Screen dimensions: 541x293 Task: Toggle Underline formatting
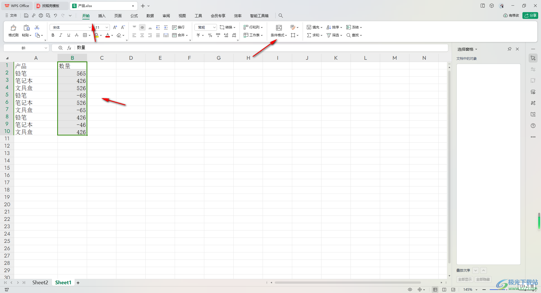[x=68, y=35]
